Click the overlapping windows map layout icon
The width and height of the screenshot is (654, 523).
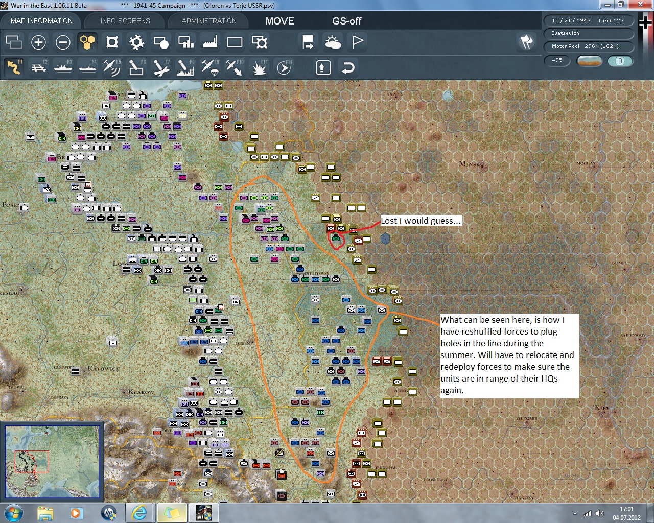coord(14,42)
